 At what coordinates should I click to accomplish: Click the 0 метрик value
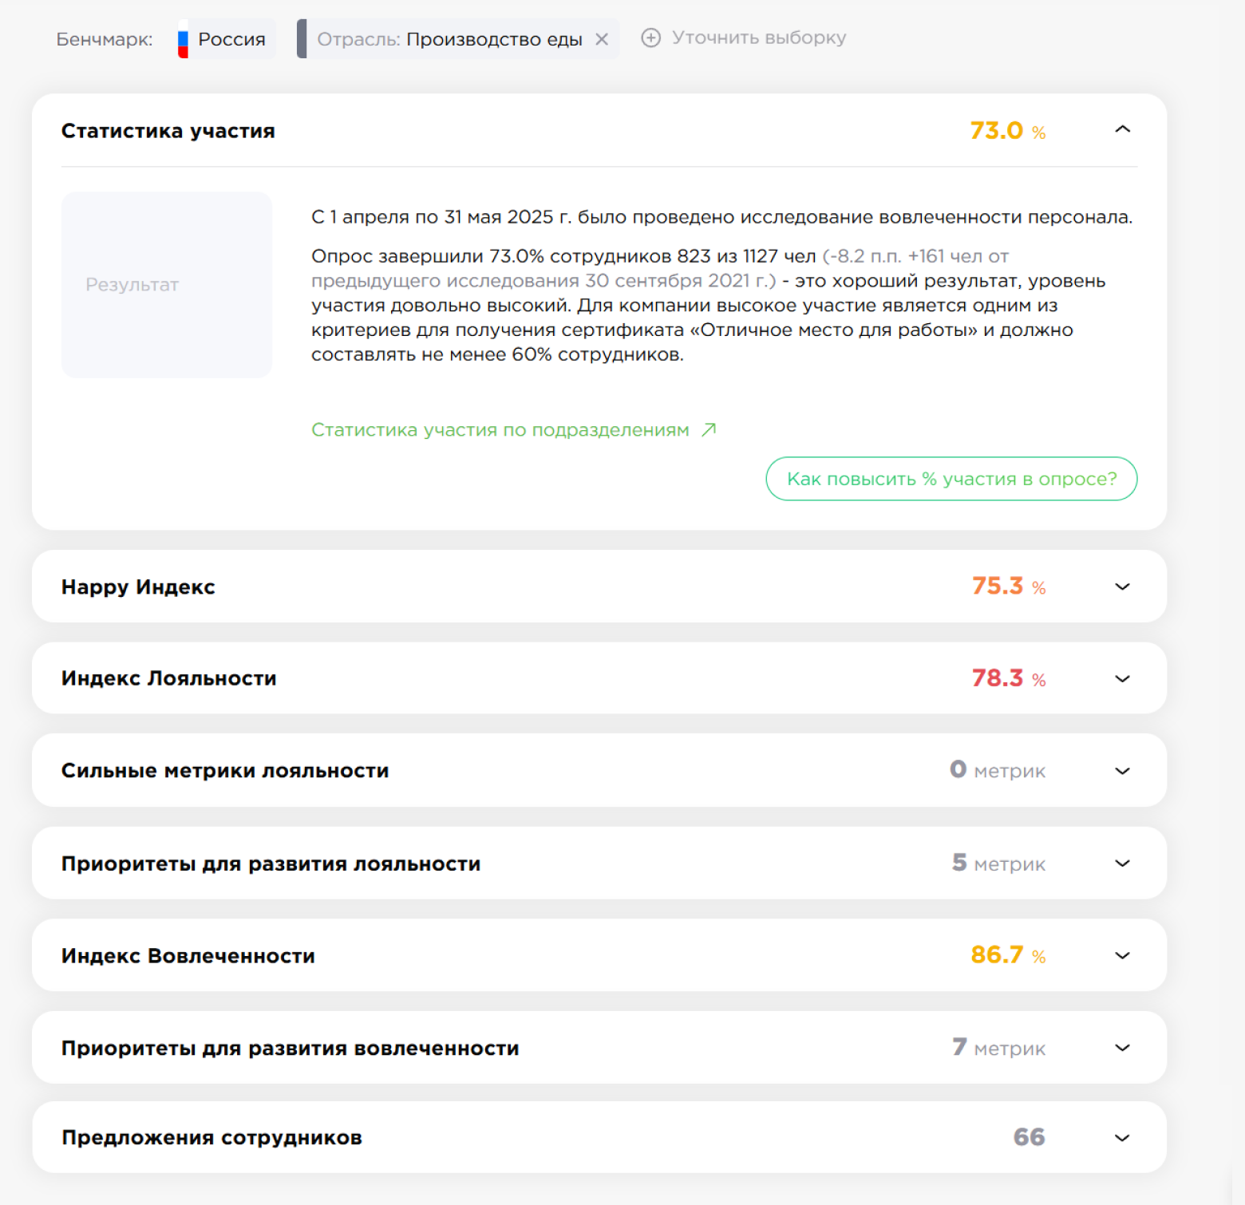click(x=998, y=770)
